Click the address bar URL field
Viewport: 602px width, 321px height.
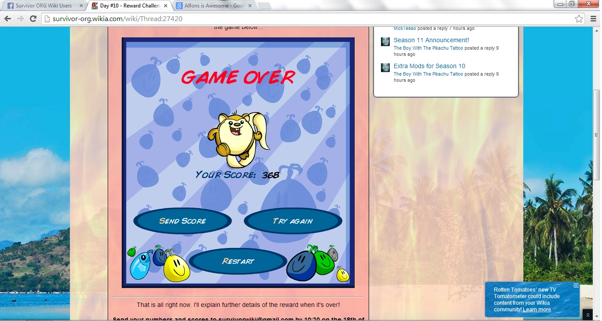coord(308,19)
